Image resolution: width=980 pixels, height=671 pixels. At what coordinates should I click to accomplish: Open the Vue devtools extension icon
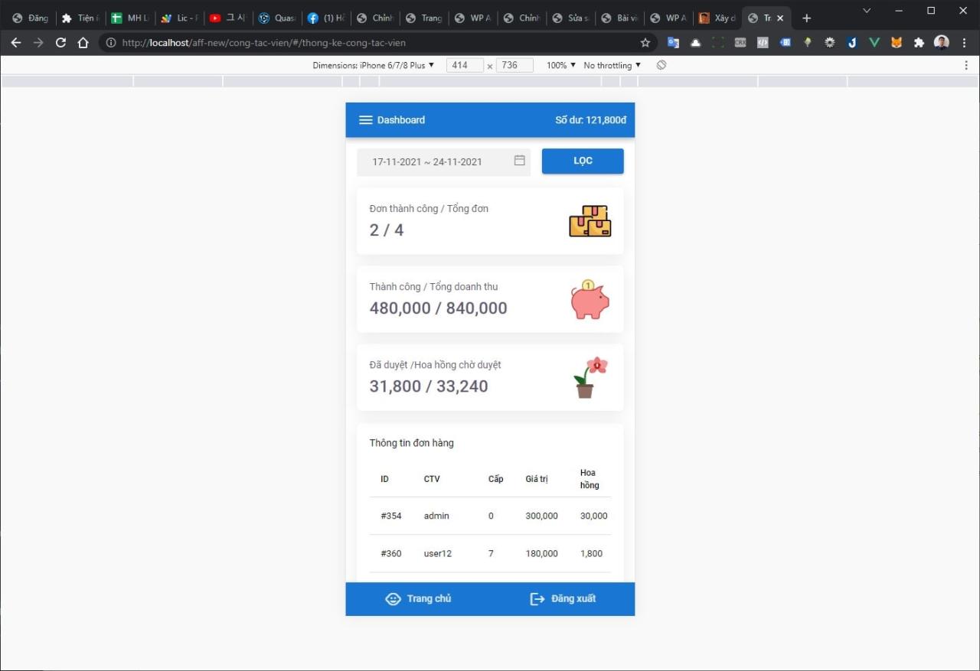(x=874, y=42)
